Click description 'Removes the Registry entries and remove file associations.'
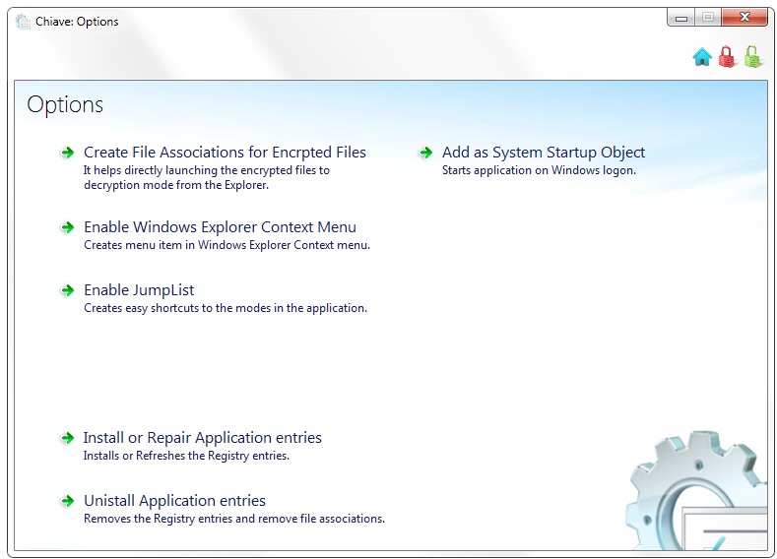The width and height of the screenshot is (777, 559). tap(234, 519)
